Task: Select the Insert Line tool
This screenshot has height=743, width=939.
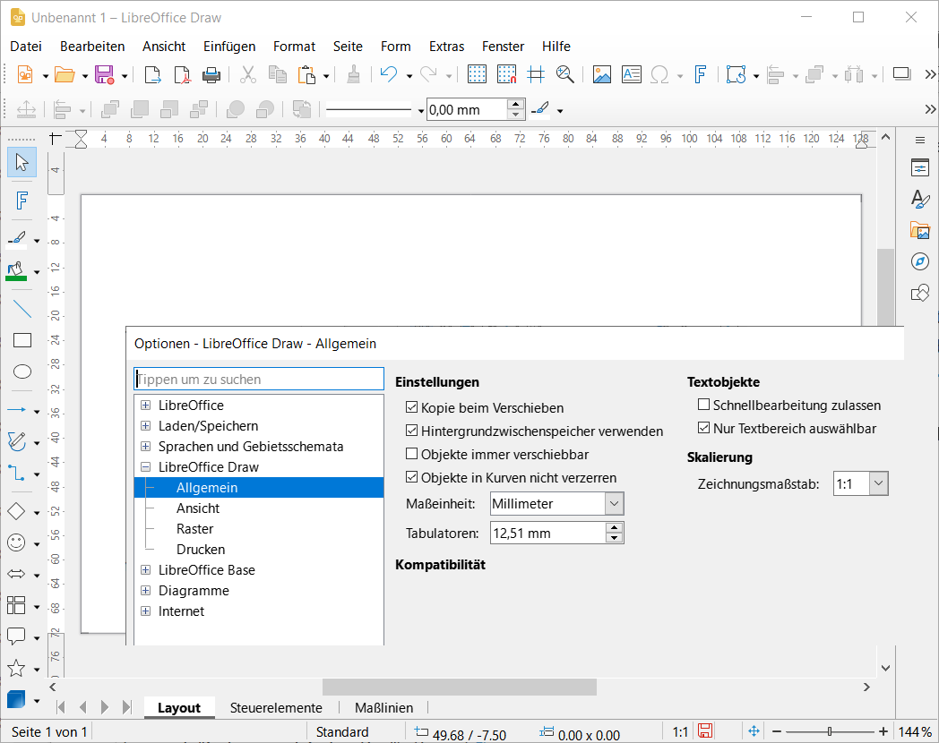Action: 22,309
